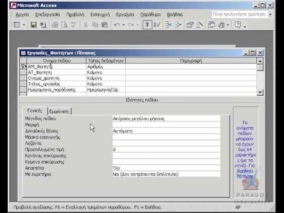Open the toolbar options arrow after Help
Screen dimensions: 284x213
pyautogui.click(x=245, y=26)
